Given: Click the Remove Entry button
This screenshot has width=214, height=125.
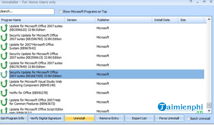Looking at the screenshot, I should [109, 118].
